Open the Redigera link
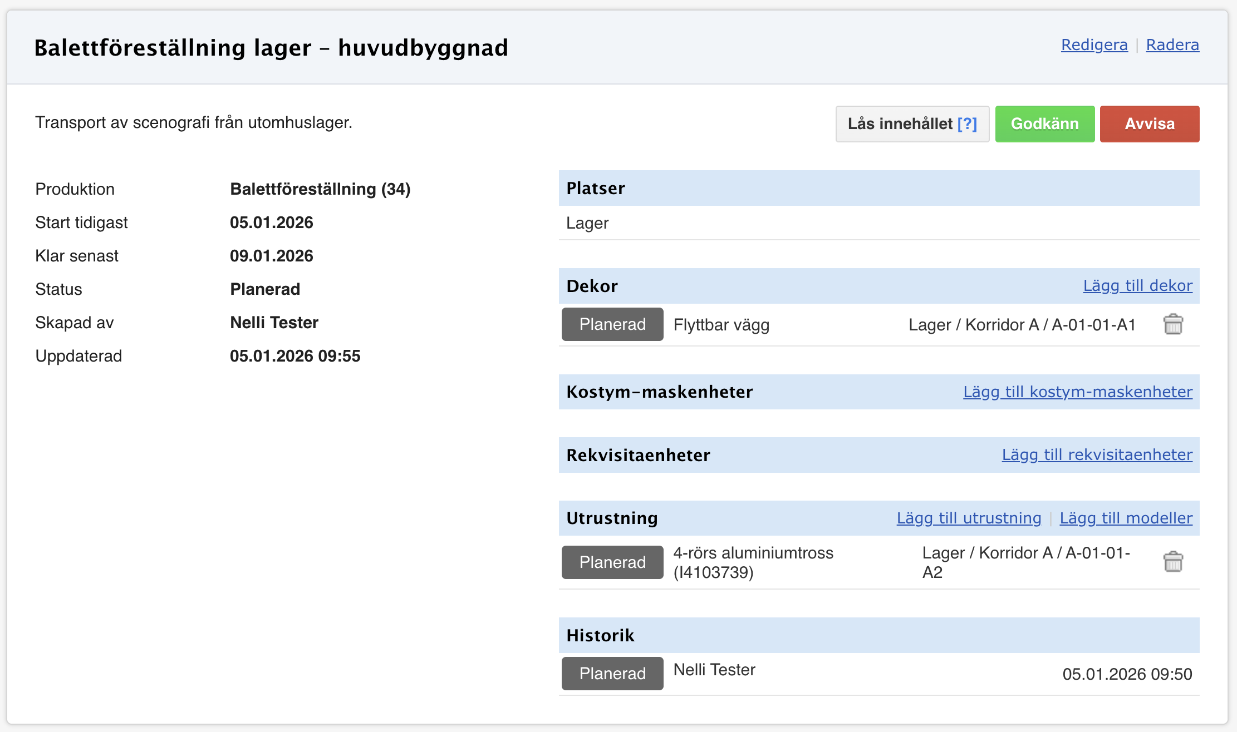Viewport: 1237px width, 732px height. pos(1094,44)
